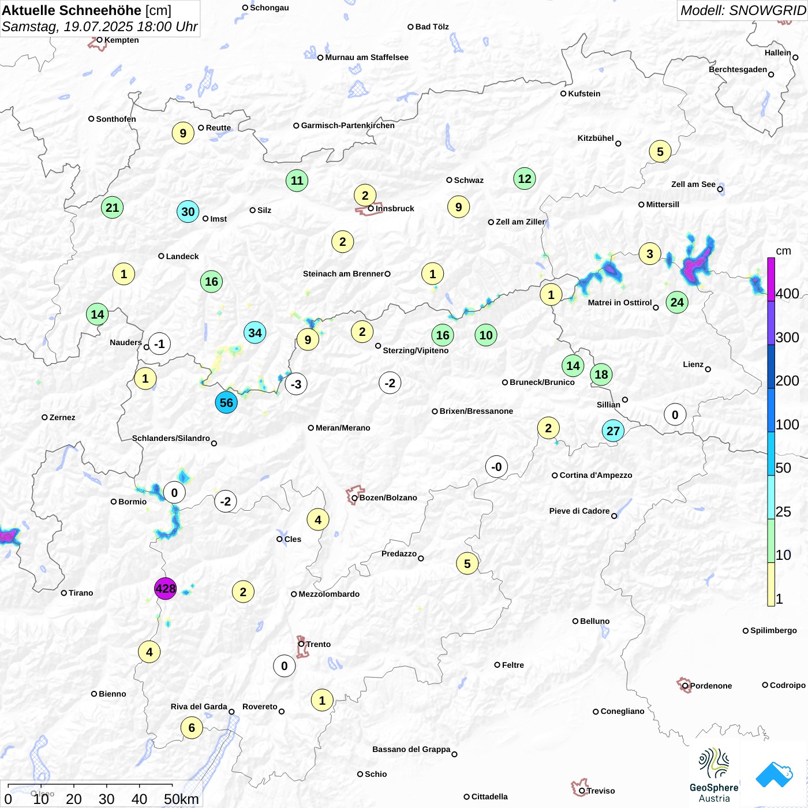Click the 16 marker near Sterzing

443,335
